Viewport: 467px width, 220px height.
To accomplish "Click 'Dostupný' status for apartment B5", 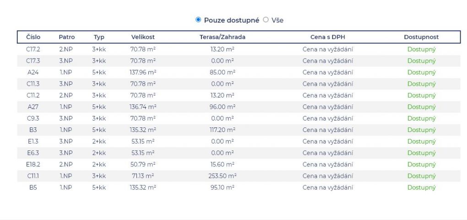I will [421, 187].
